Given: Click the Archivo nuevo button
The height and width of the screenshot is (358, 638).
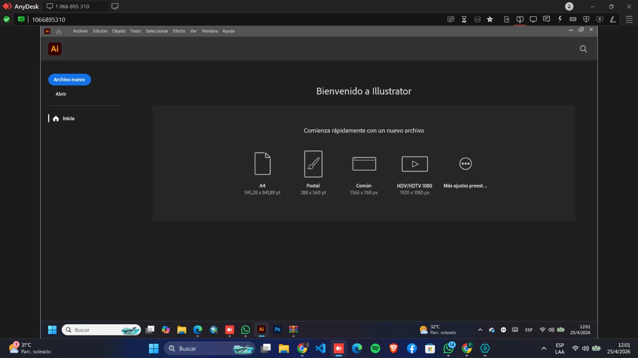Looking at the screenshot, I should pos(69,80).
